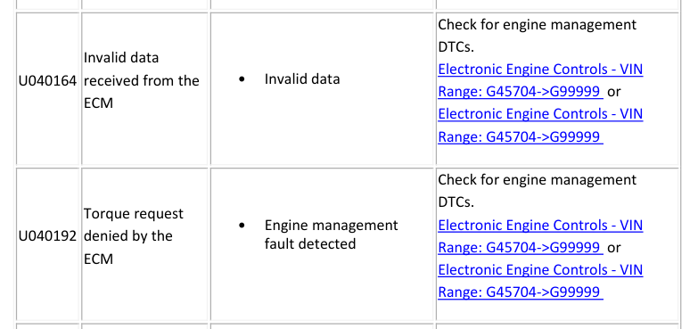Click the word 'or' in U040192 row

(x=614, y=248)
